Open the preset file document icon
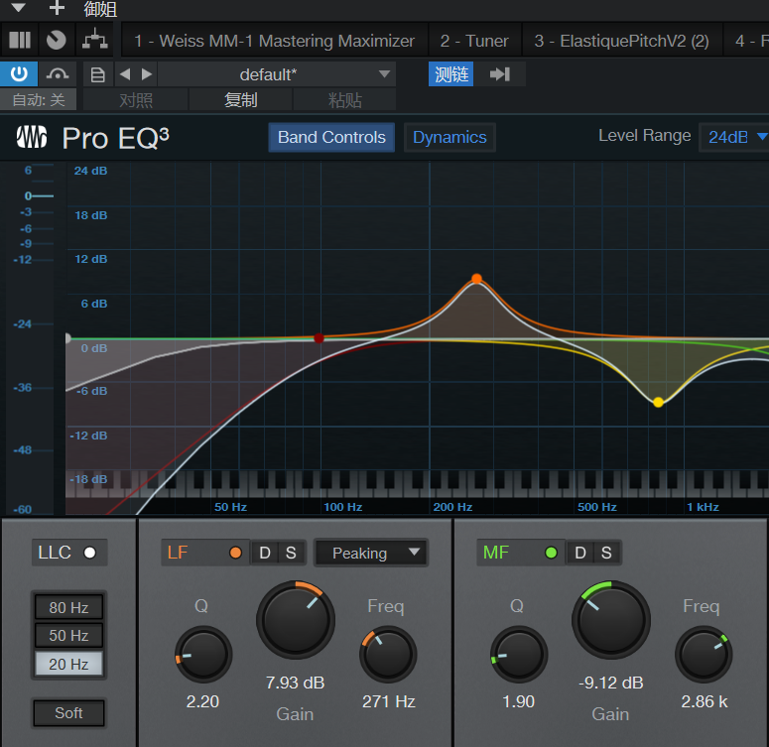Viewport: 769px width, 747px height. click(97, 74)
